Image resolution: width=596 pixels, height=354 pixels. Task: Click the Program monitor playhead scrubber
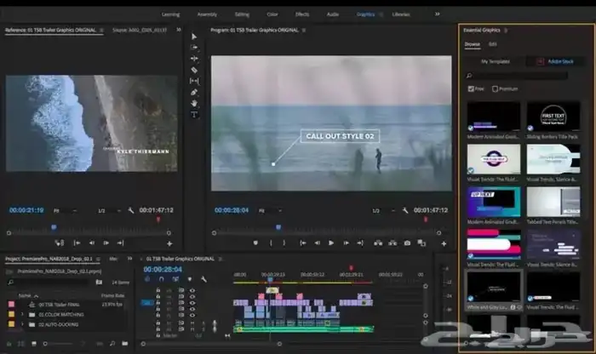tap(278, 227)
